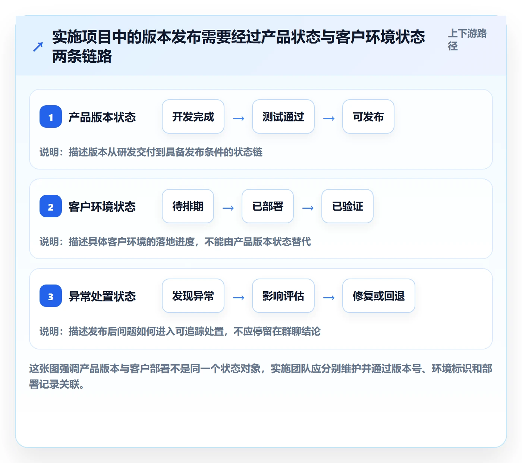Click the 客户环境状态 row heading
522x463 pixels.
(102, 206)
